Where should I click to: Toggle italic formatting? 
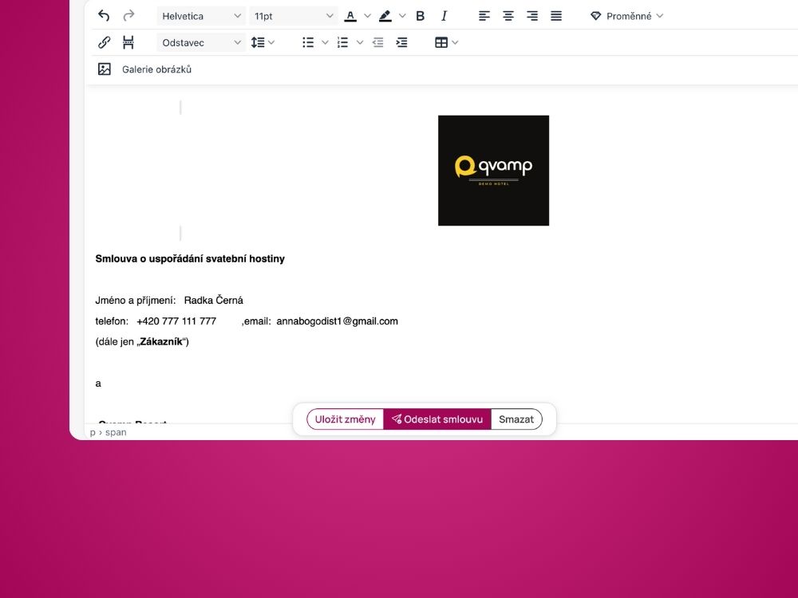tap(444, 16)
